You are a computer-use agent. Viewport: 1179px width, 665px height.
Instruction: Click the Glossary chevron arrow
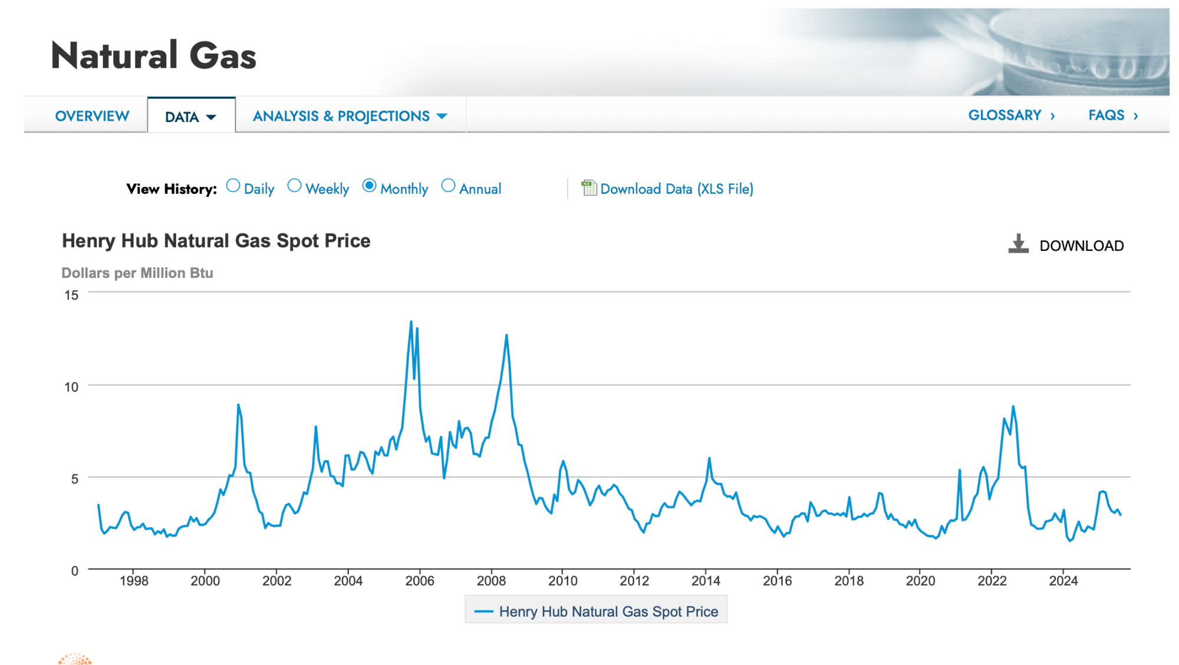pyautogui.click(x=1053, y=116)
